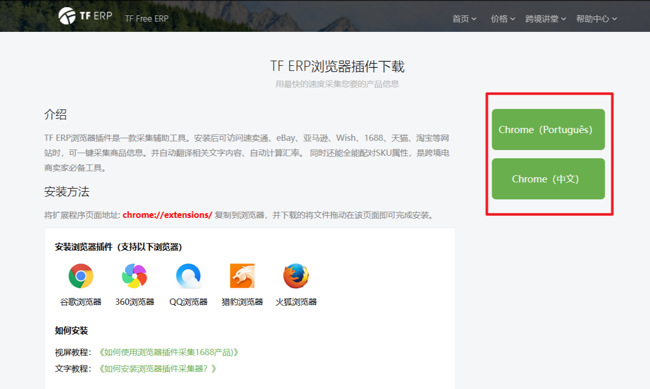Click the QQ browser icon

[x=188, y=276]
